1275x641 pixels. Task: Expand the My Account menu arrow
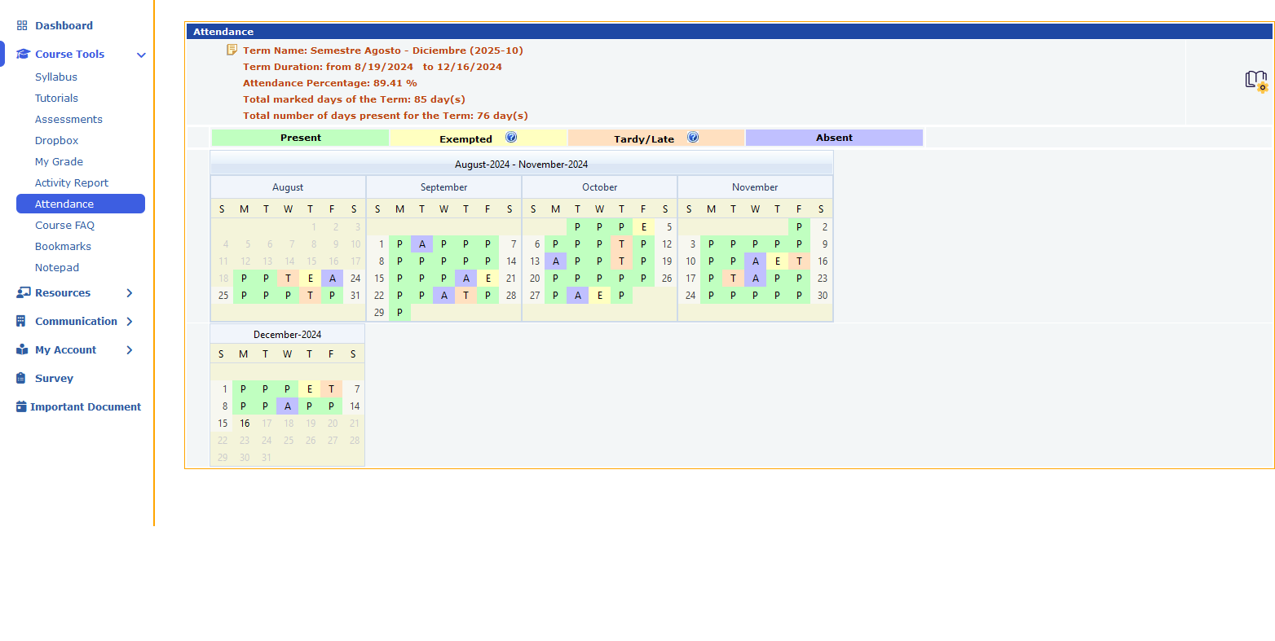[130, 350]
